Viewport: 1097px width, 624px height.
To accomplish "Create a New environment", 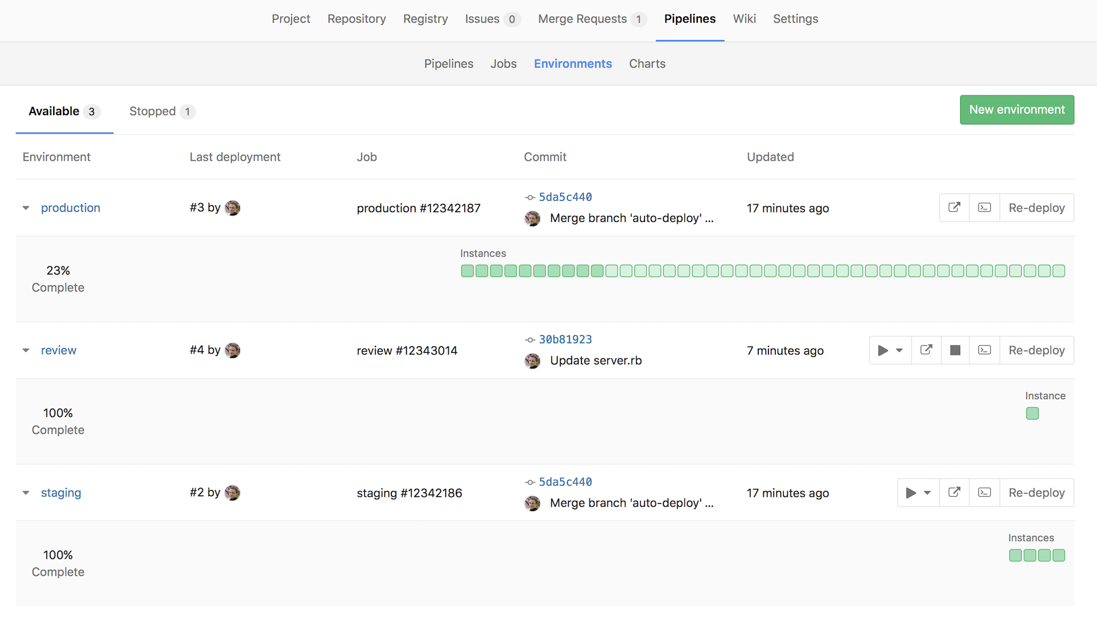I will [1017, 110].
